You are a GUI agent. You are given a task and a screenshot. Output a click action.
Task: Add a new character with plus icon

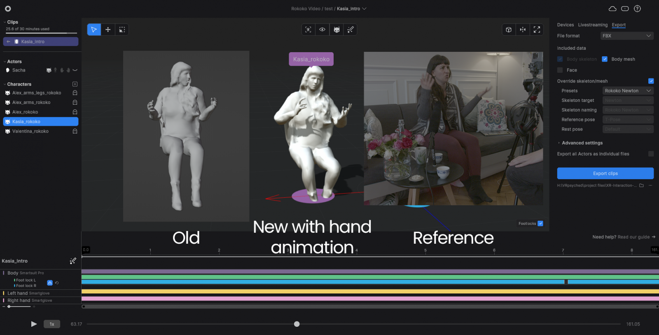pos(75,84)
